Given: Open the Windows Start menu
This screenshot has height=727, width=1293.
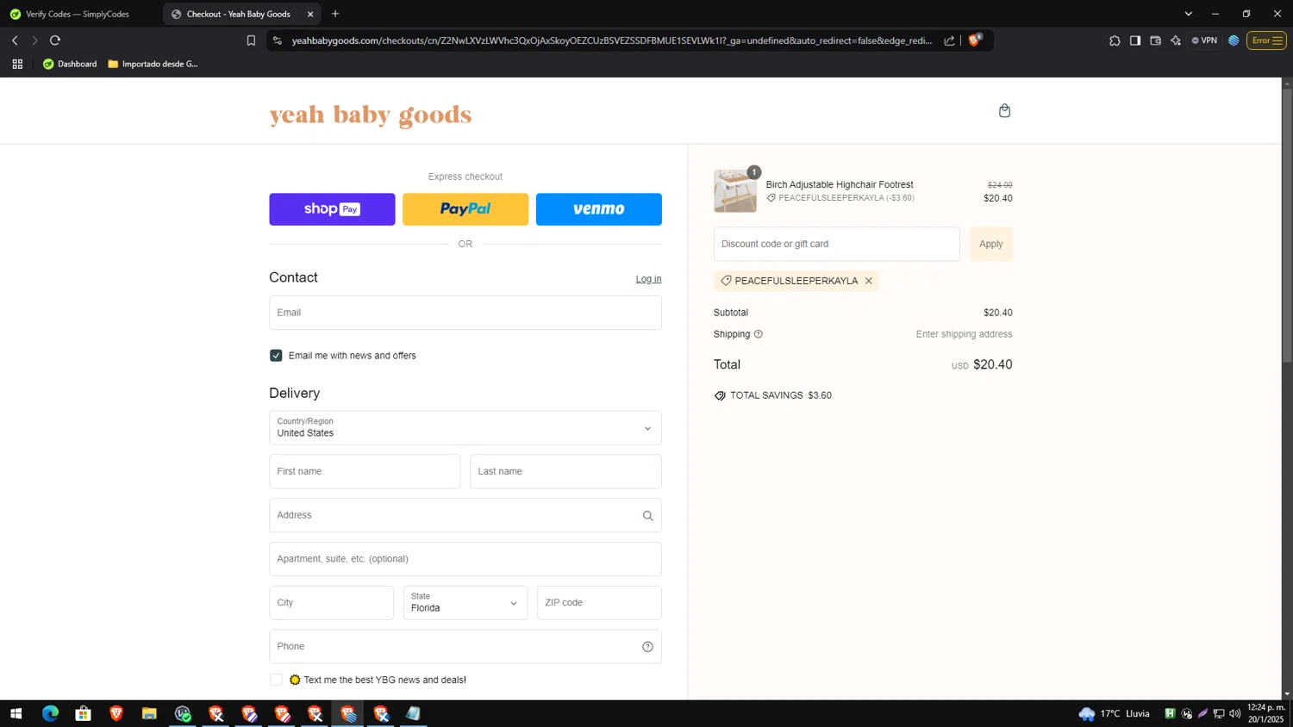Looking at the screenshot, I should point(16,713).
